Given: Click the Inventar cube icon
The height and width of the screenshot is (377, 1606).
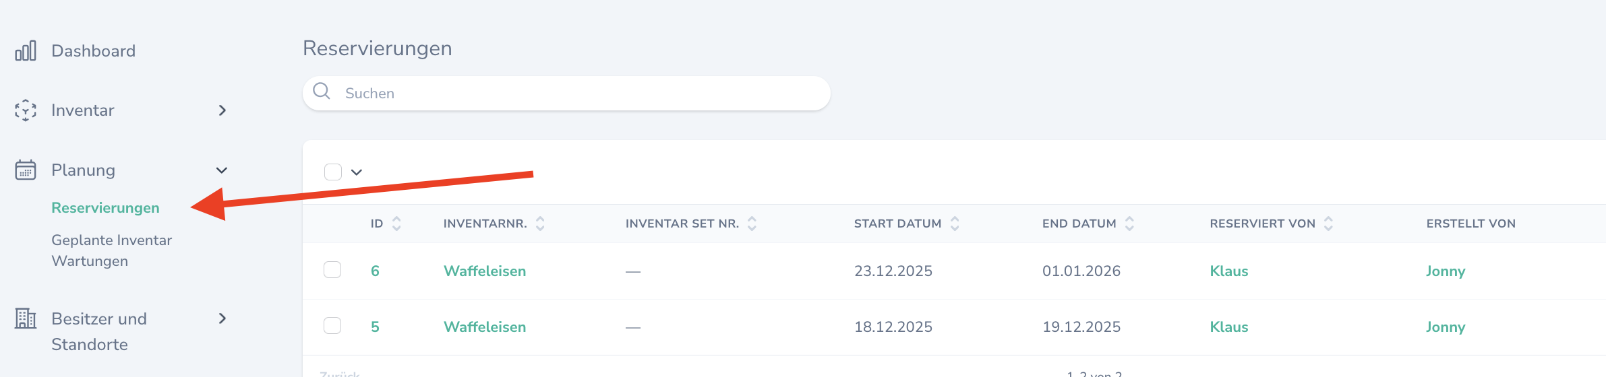Looking at the screenshot, I should [x=26, y=110].
